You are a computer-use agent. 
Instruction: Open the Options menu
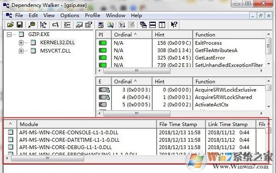(70, 16)
